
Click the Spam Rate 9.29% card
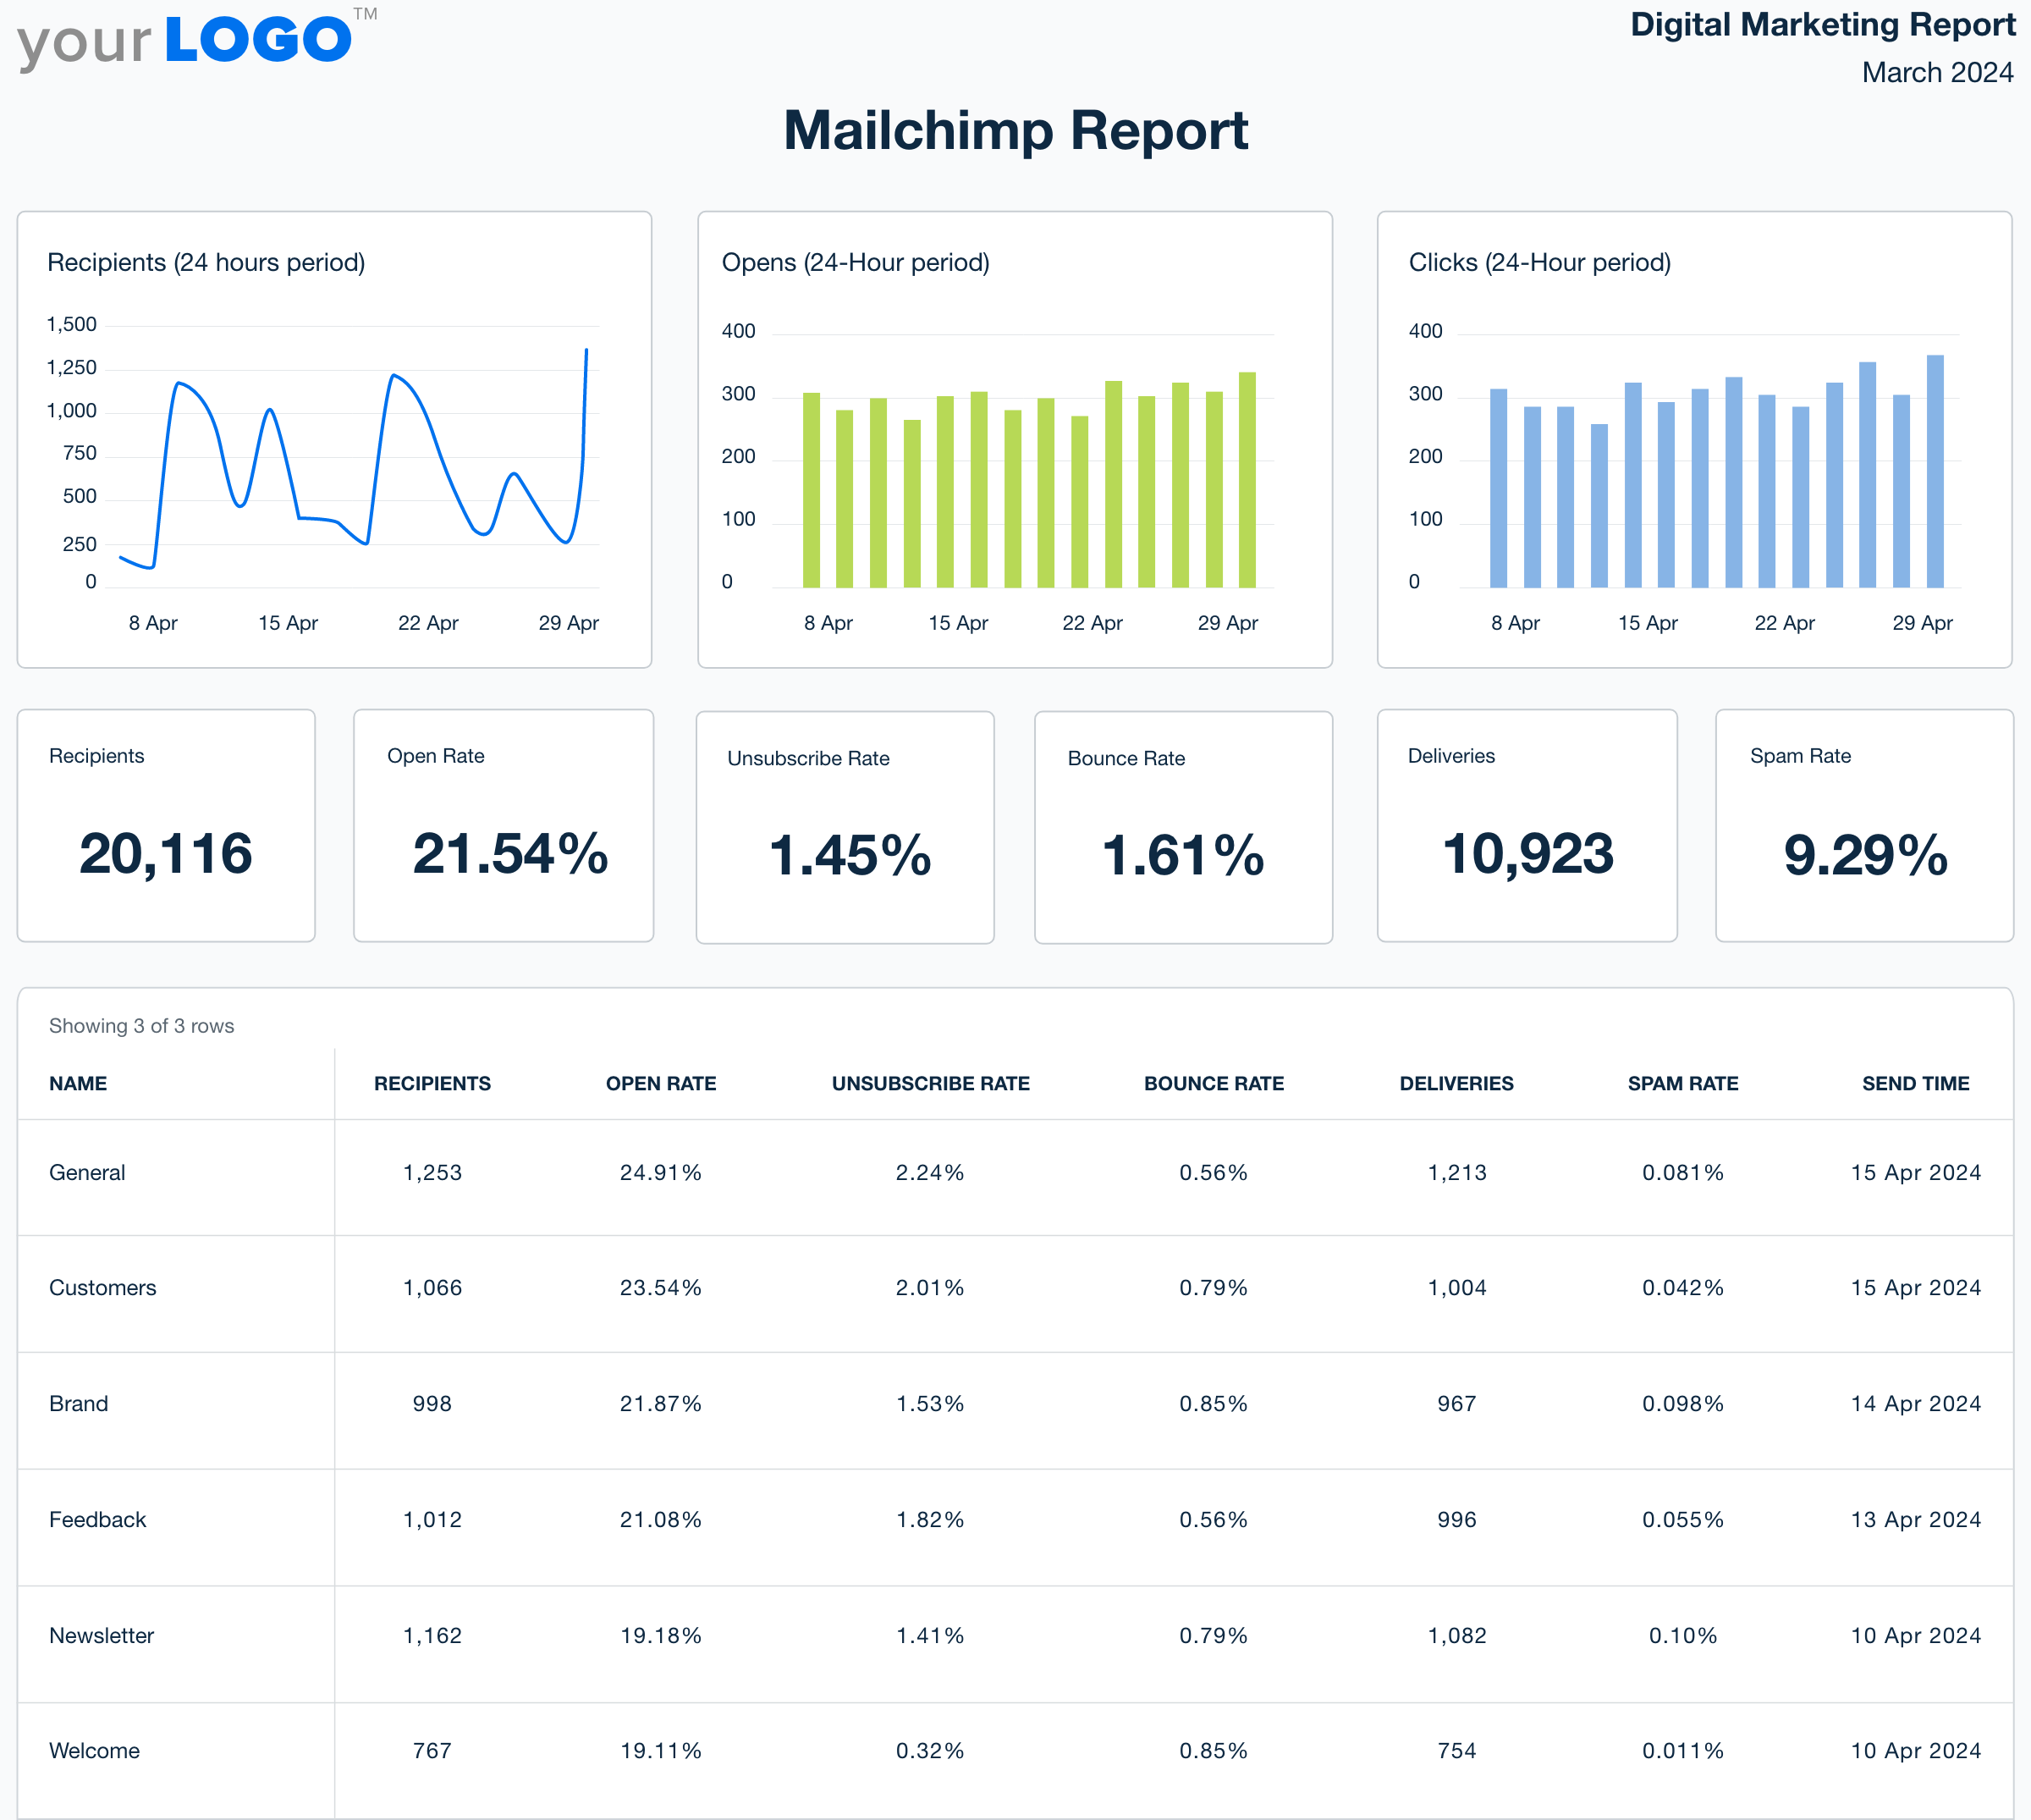[x=1863, y=825]
